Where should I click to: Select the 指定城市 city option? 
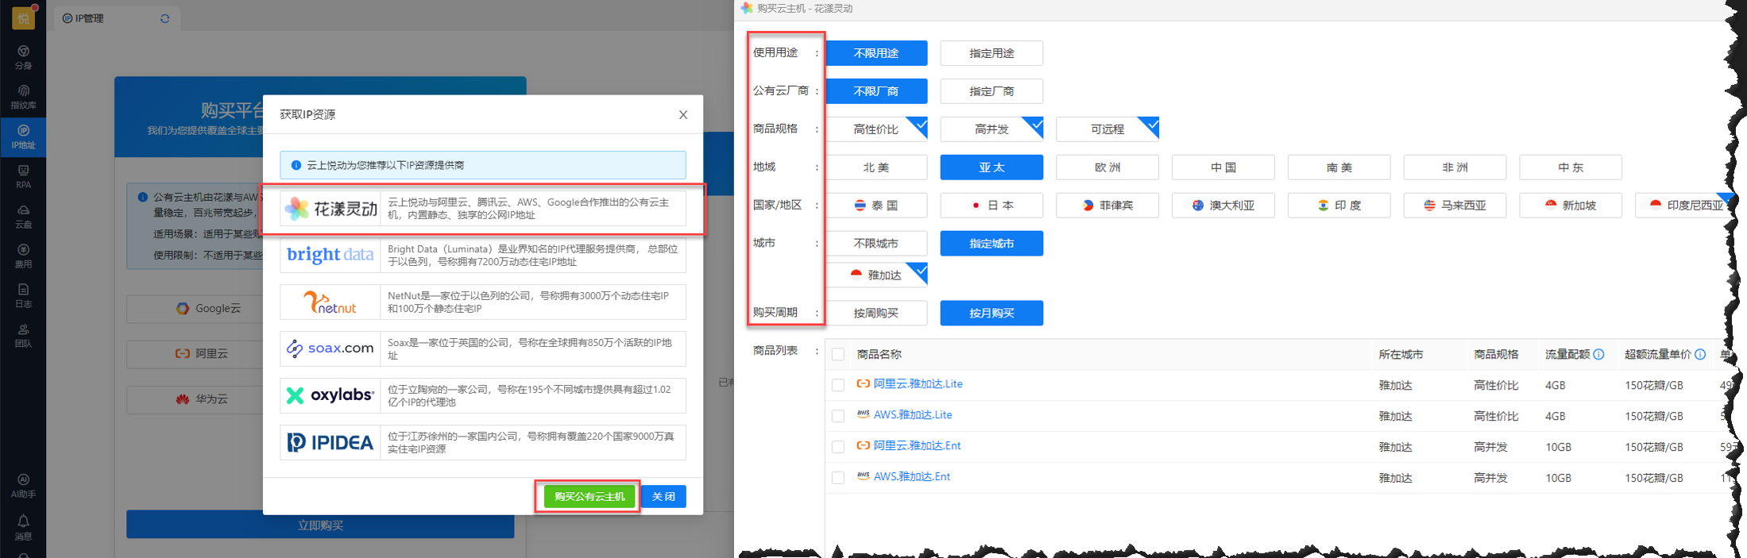point(991,244)
